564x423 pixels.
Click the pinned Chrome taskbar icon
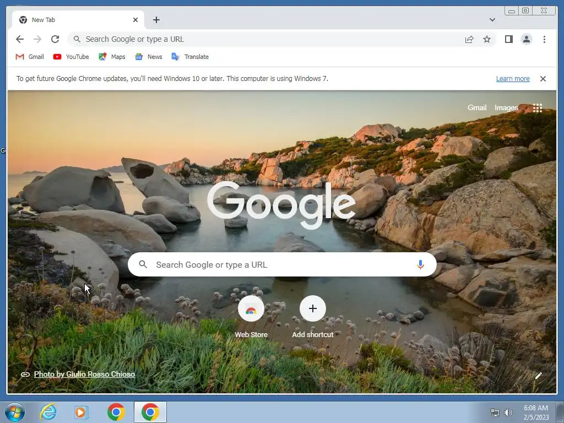click(116, 412)
